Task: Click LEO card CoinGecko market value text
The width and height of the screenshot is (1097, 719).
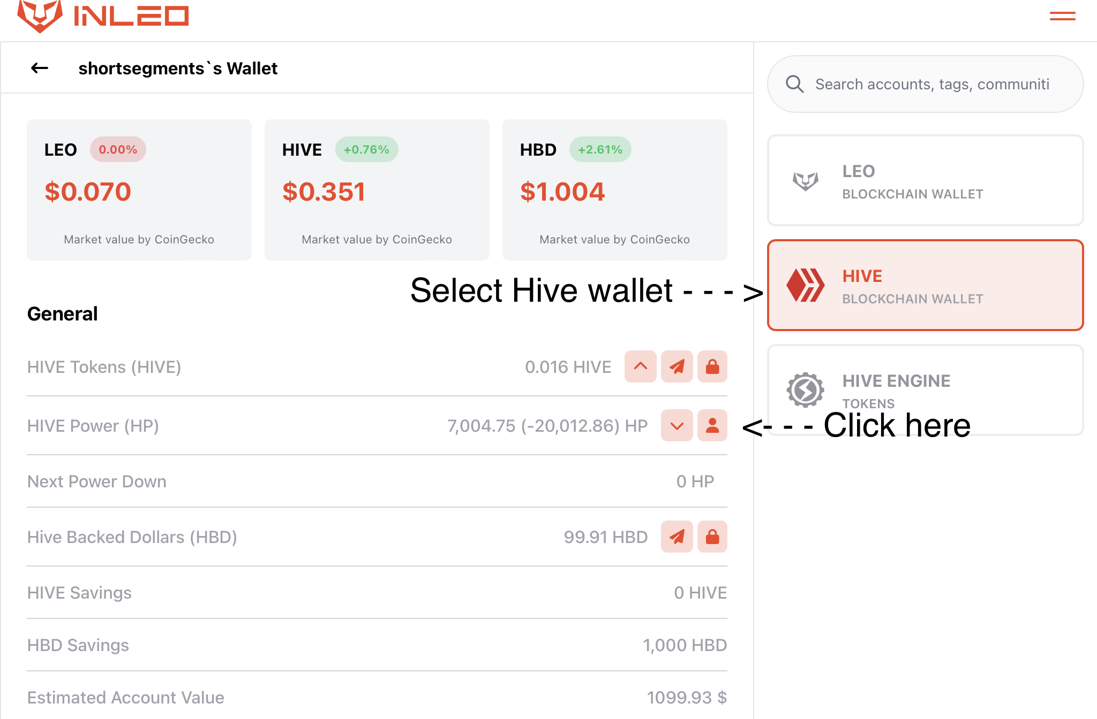Action: click(x=139, y=240)
